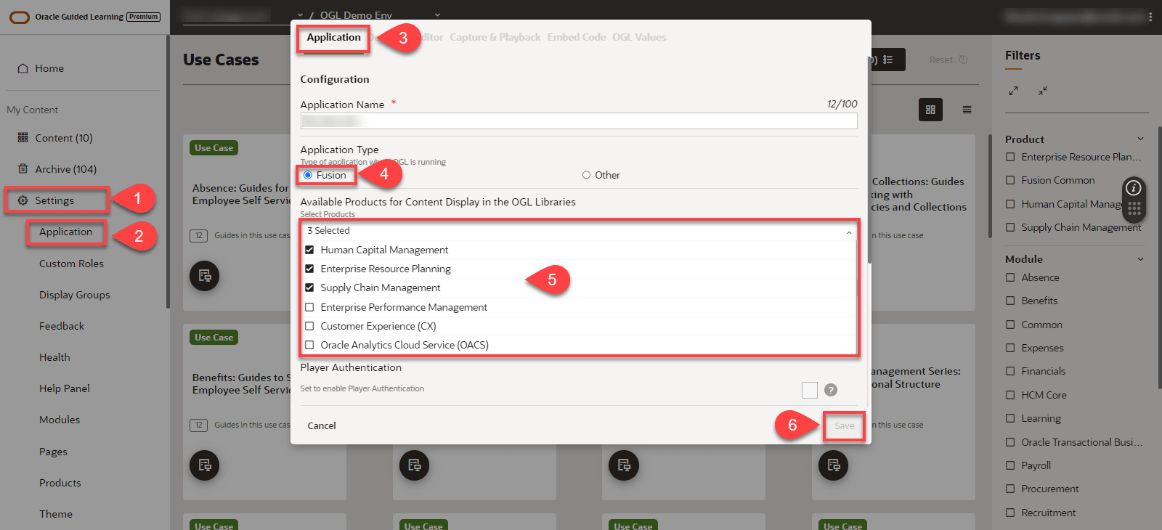This screenshot has width=1162, height=530.
Task: Open Health settings page
Action: (x=54, y=357)
